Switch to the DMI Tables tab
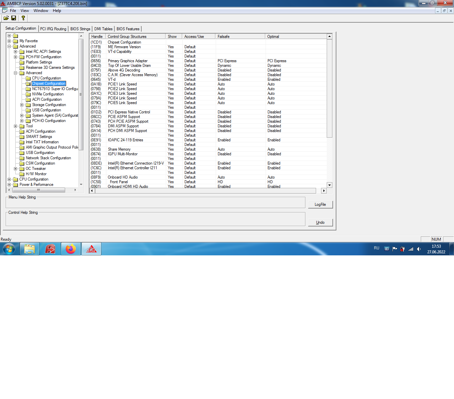Screen dimensions: 454x399 [103, 29]
